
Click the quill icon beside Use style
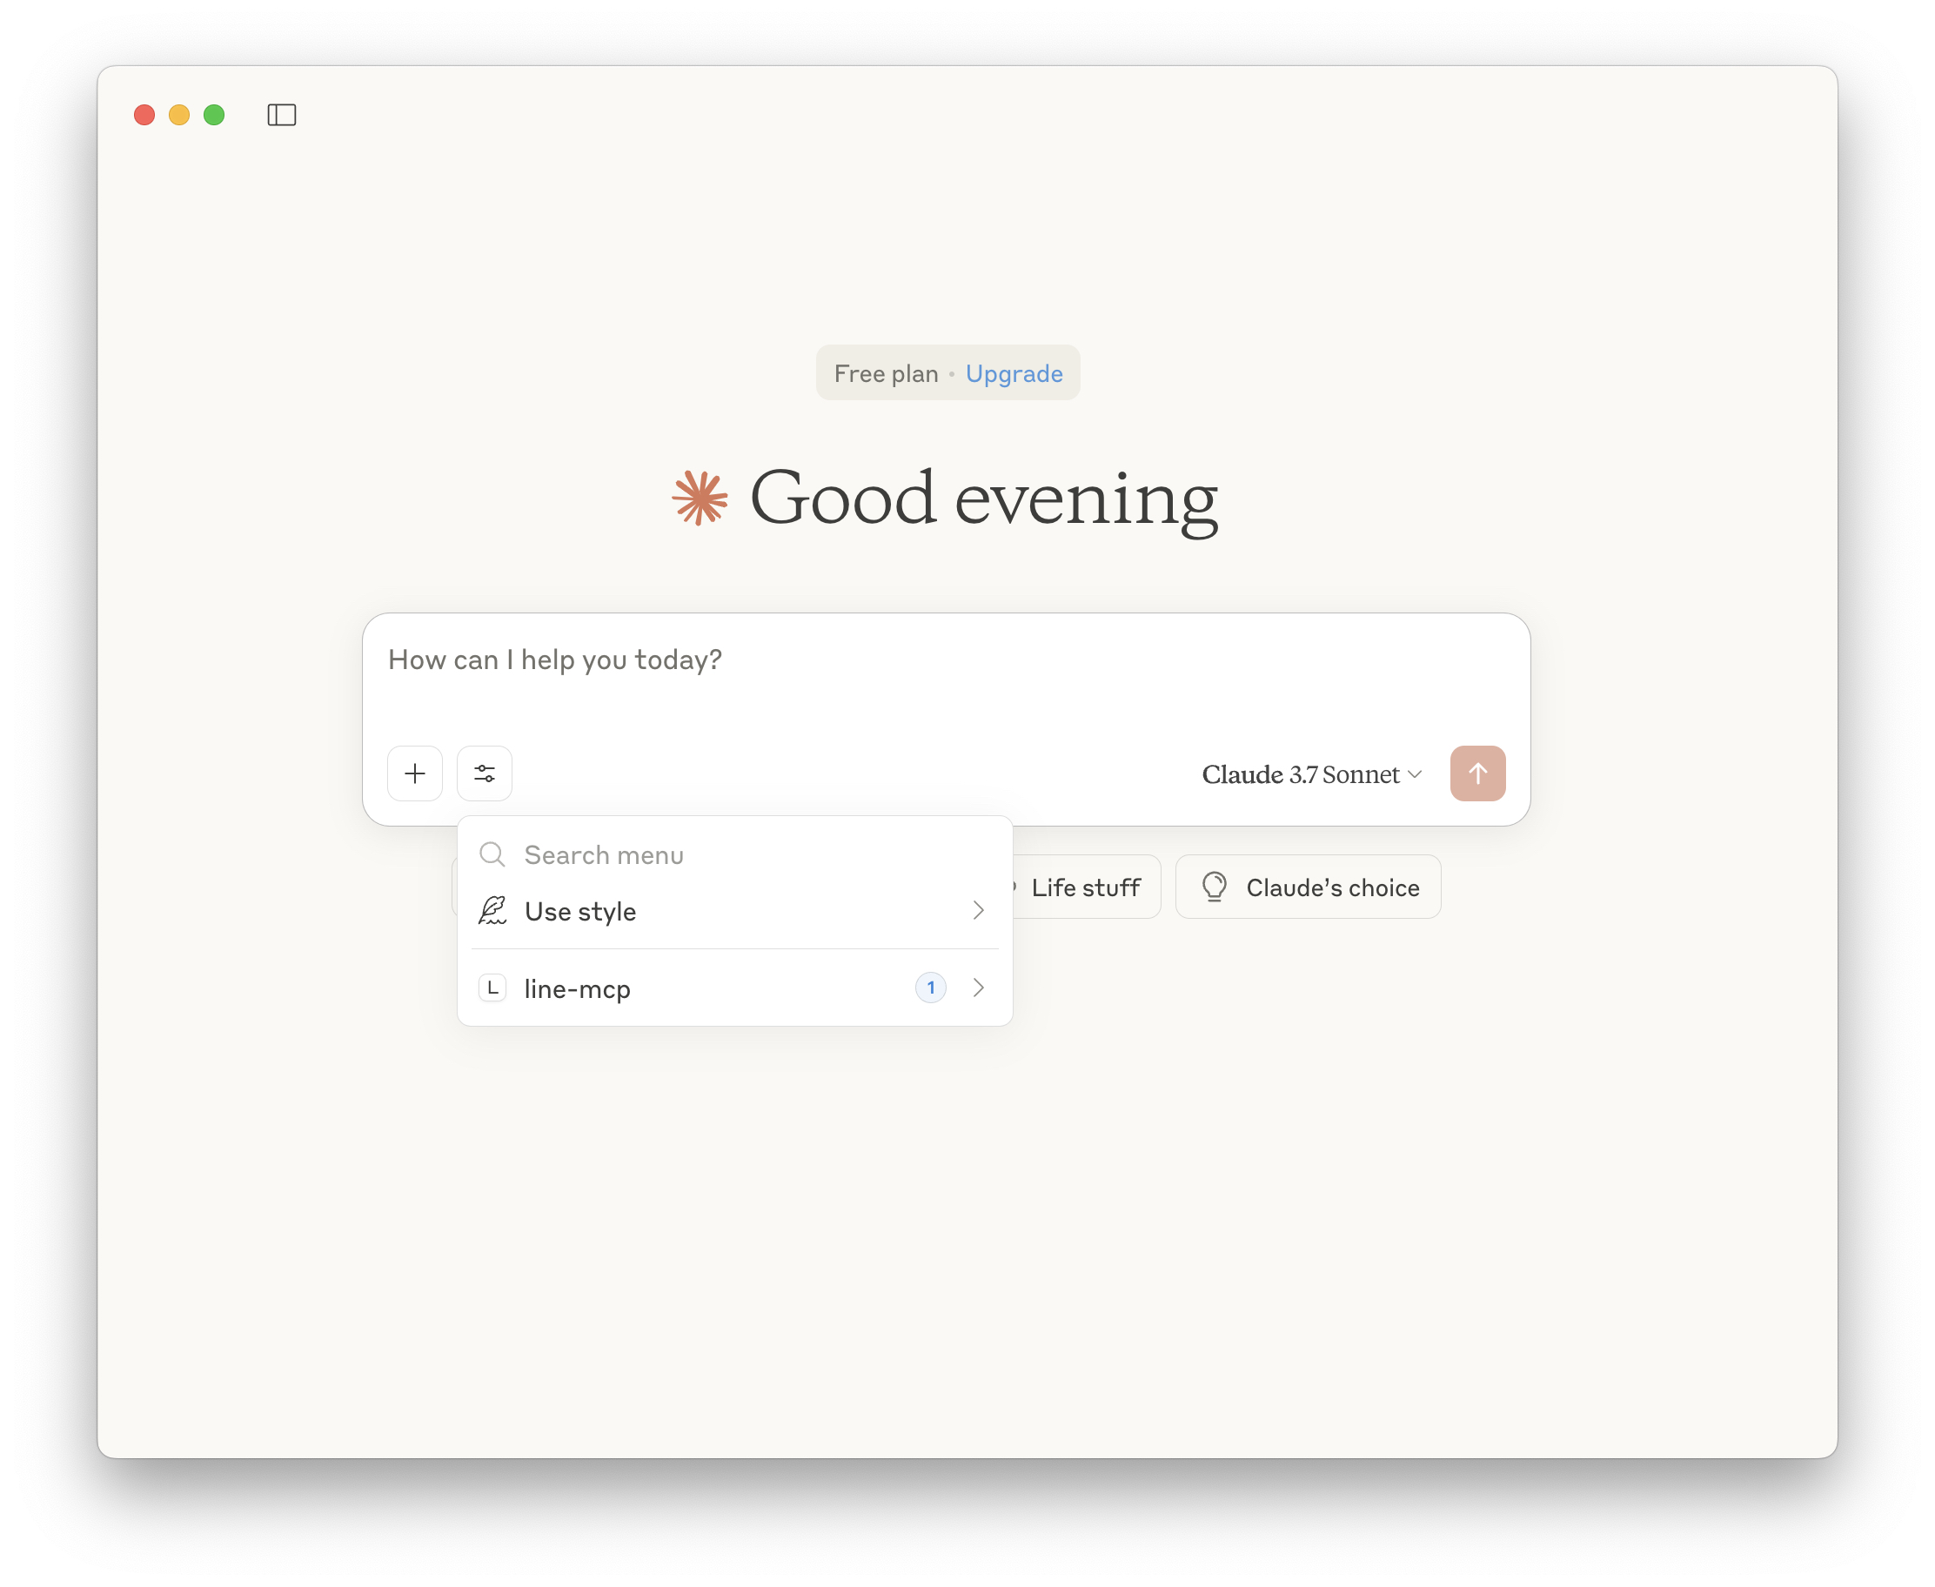click(x=492, y=910)
